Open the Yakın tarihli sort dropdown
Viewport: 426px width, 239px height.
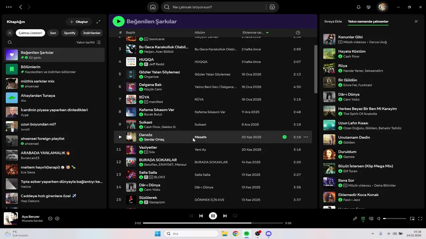[x=89, y=42]
